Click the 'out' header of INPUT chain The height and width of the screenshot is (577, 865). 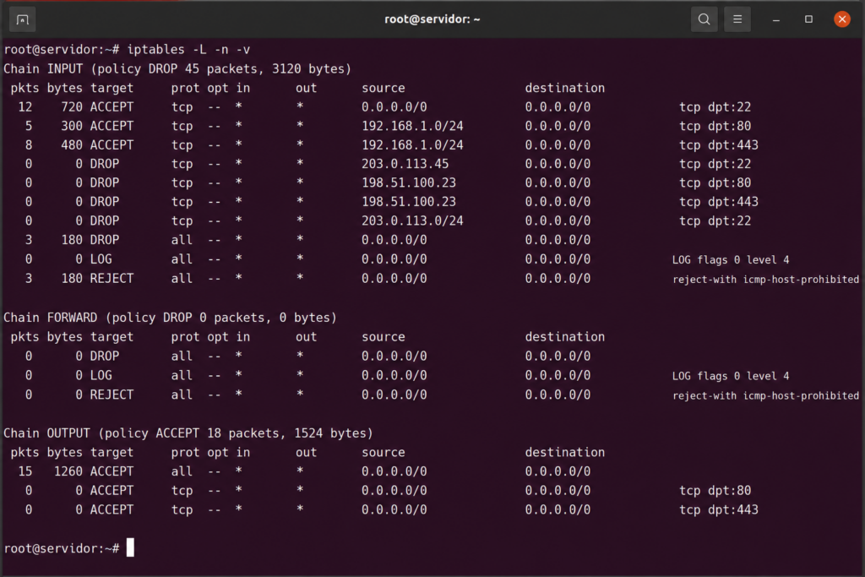(306, 88)
